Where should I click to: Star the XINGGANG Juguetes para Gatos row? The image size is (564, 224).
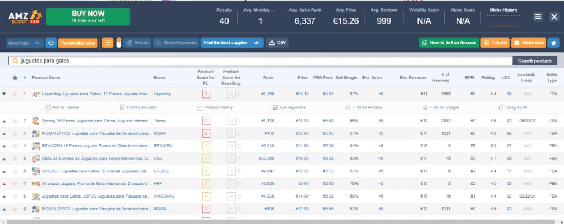[15, 196]
